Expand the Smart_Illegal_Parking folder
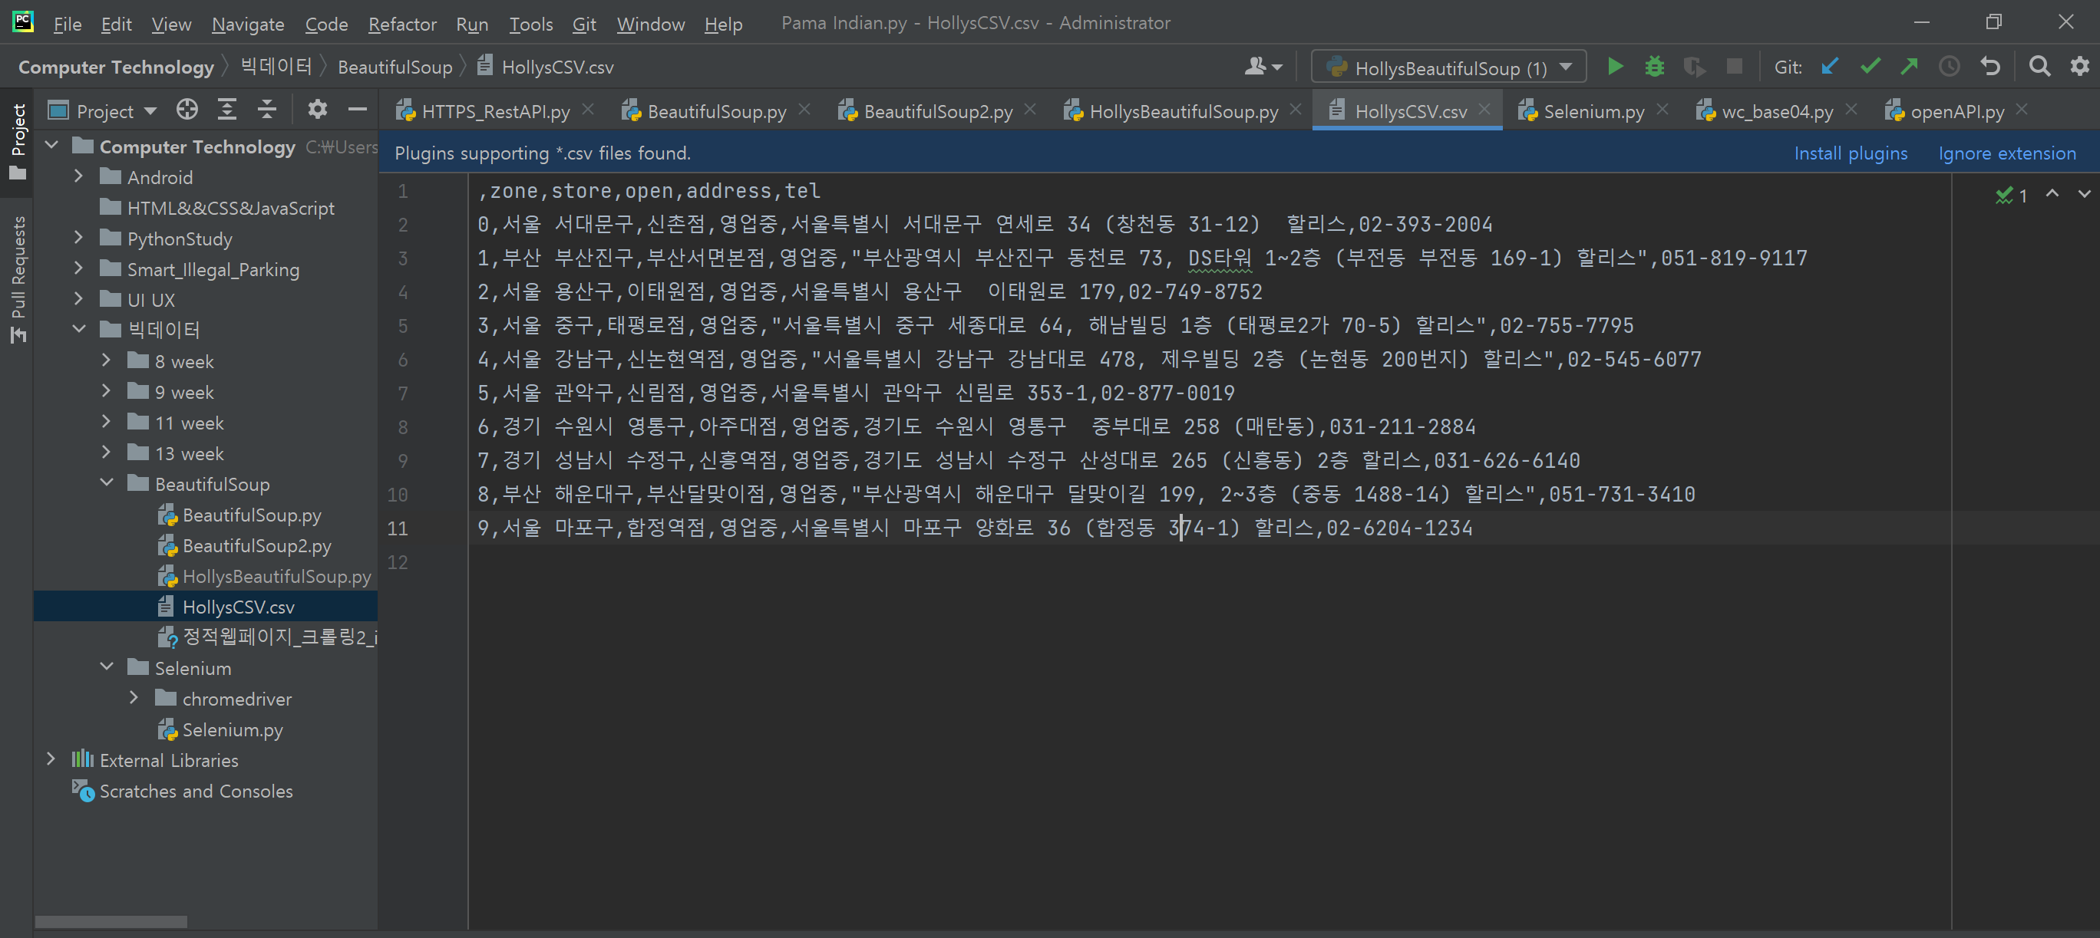The image size is (2100, 938). pos(78,268)
